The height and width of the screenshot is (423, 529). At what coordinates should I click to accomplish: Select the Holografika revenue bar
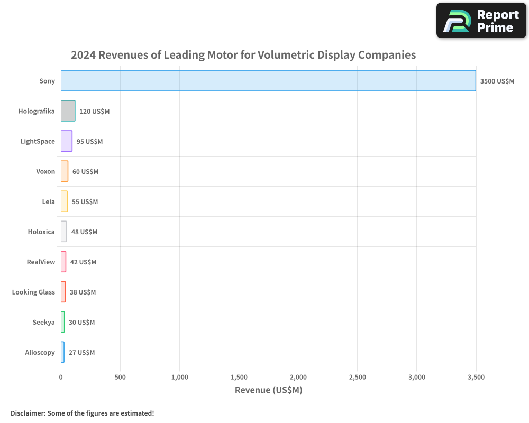pyautogui.click(x=68, y=111)
